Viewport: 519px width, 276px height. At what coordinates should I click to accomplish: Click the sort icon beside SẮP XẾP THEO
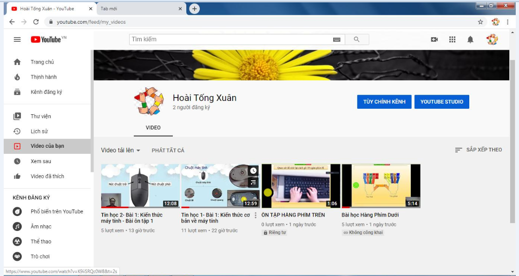tap(459, 150)
